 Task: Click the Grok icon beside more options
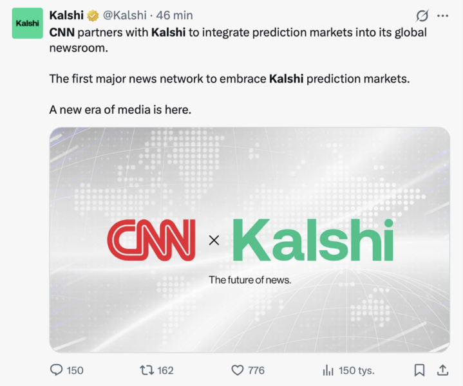point(422,15)
